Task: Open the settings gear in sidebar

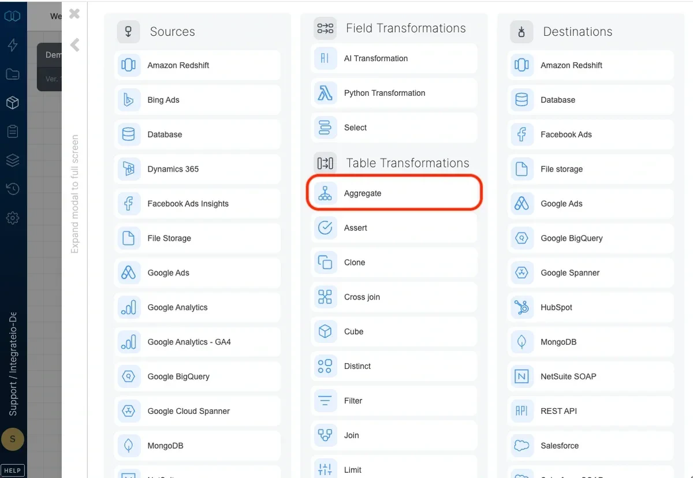Action: 13,218
